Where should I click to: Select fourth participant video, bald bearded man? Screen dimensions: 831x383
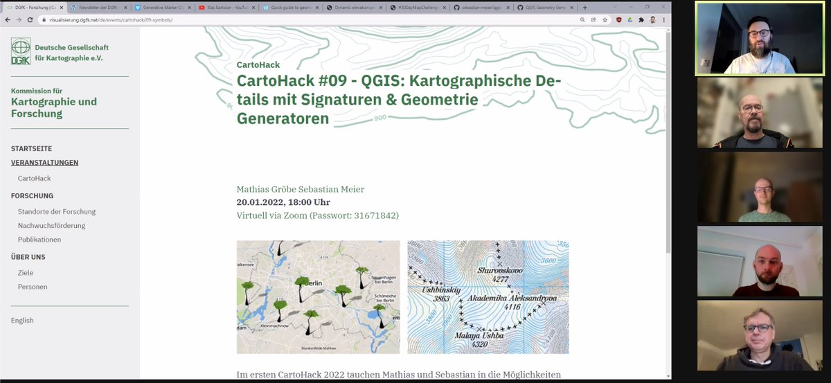760,261
